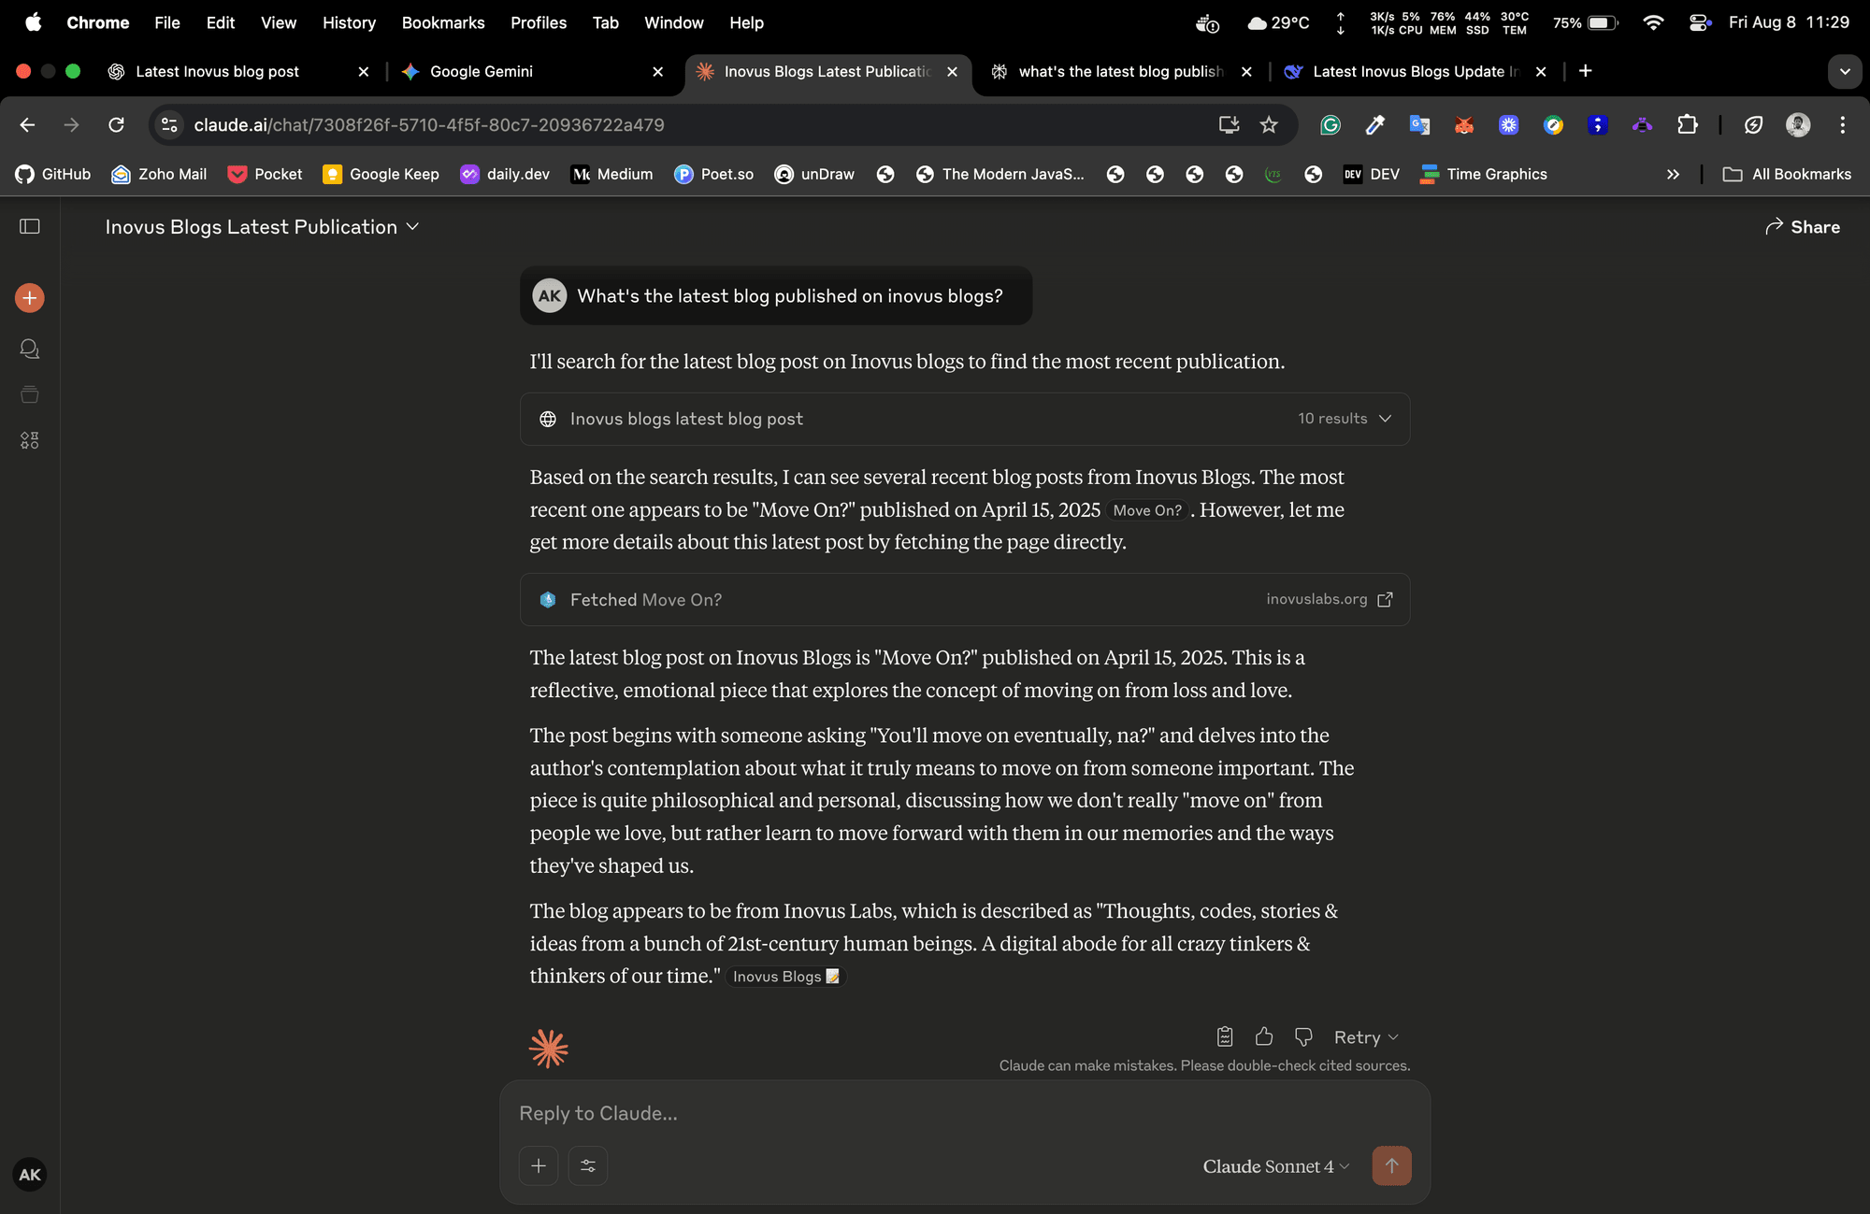The width and height of the screenshot is (1870, 1214).
Task: Open the Retry dropdown menu
Action: click(1366, 1037)
